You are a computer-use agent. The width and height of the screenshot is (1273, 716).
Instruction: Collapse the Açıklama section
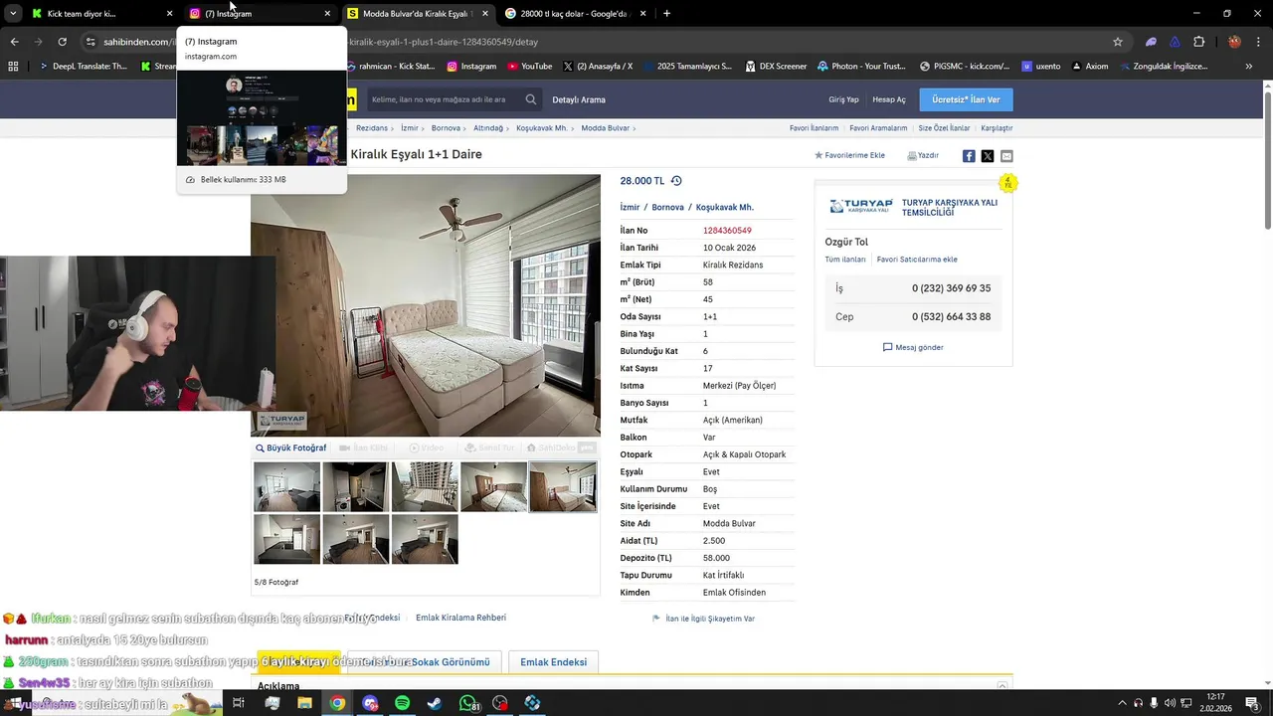(x=1002, y=686)
